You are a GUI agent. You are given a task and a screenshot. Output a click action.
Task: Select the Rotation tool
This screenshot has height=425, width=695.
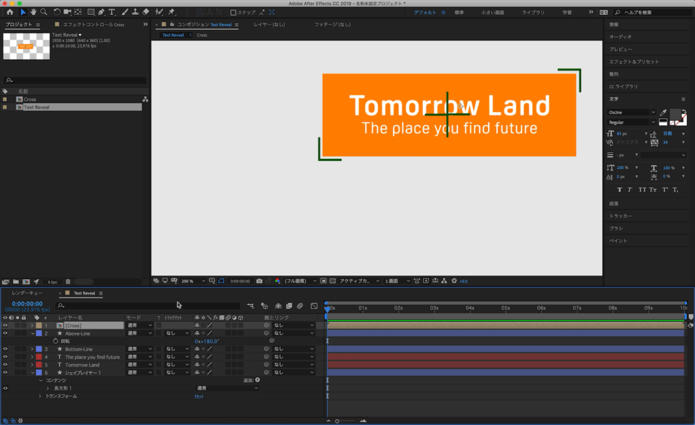(57, 12)
